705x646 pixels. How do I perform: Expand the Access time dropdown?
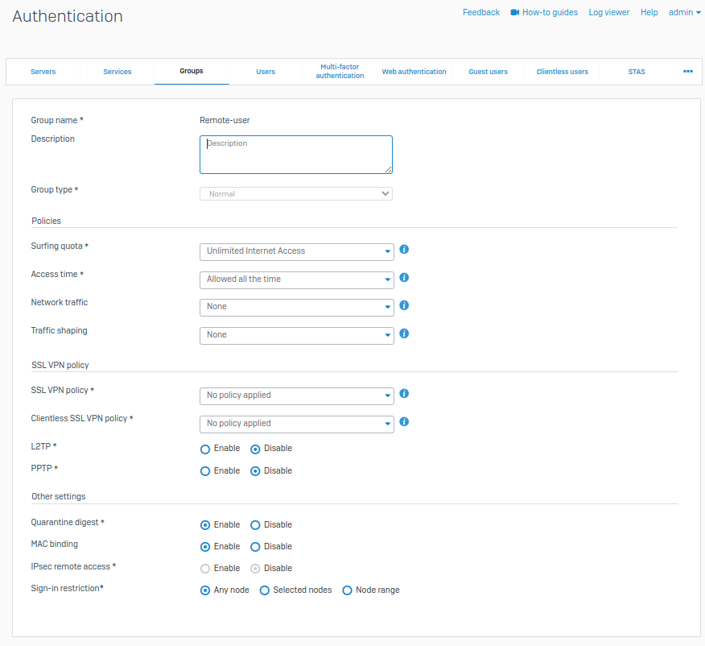coord(296,280)
